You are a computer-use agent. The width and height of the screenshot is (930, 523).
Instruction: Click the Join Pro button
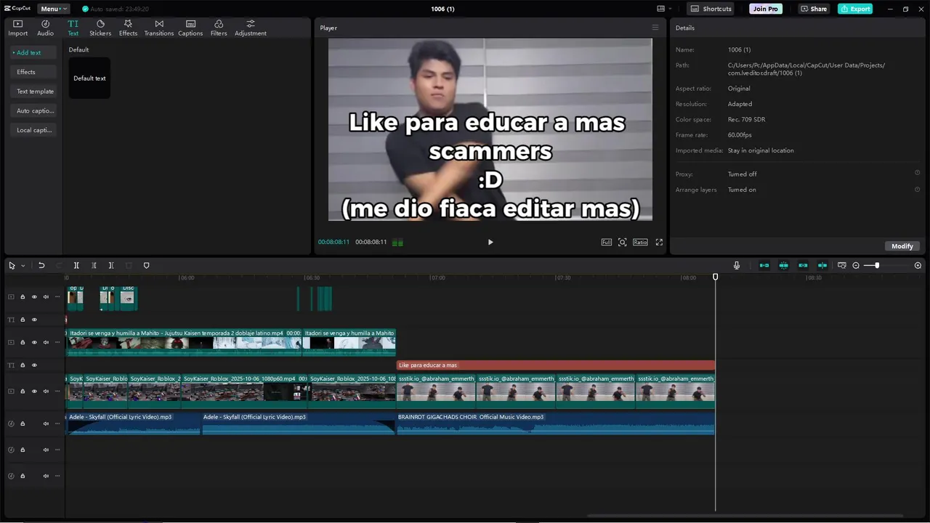766,9
